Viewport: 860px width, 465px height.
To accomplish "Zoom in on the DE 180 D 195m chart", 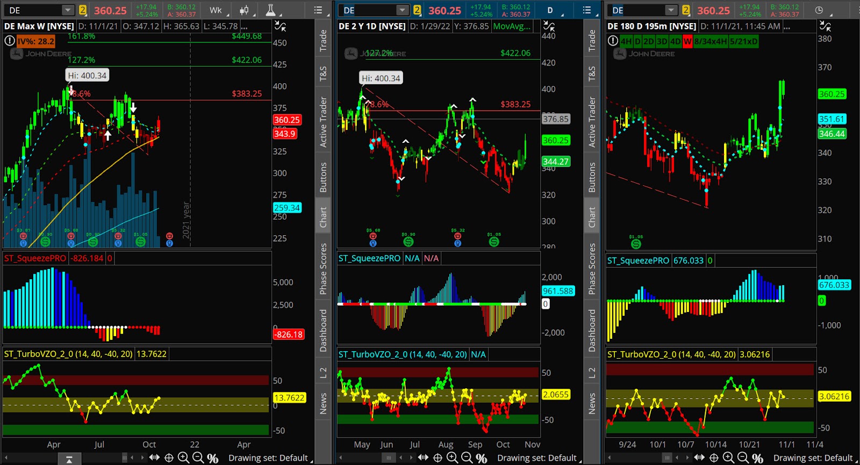I will [x=728, y=458].
